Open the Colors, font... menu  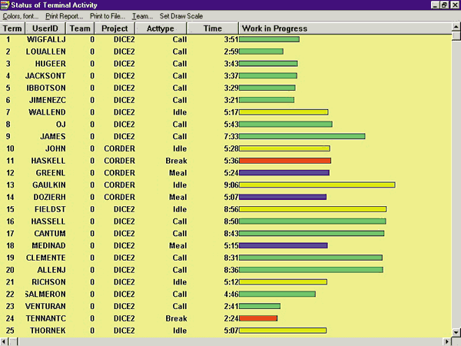21,16
